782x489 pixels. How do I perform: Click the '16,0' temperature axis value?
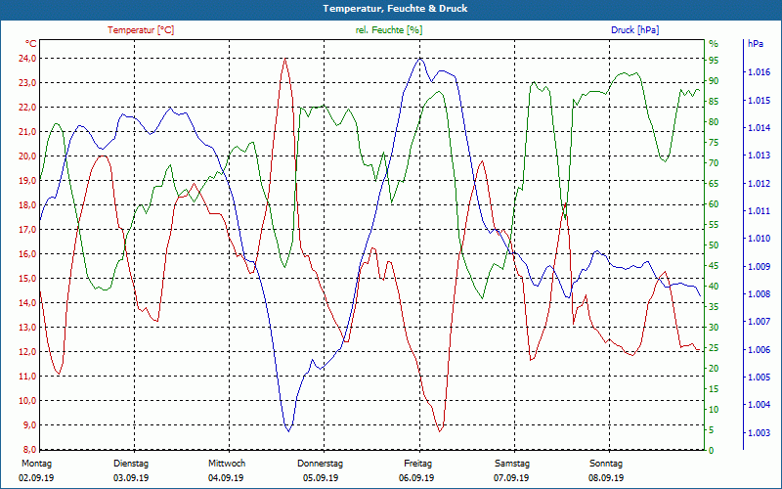(28, 254)
